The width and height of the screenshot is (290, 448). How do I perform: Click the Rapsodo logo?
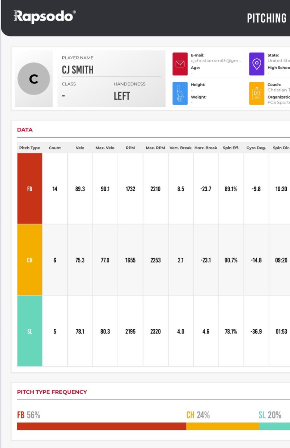coord(45,16)
